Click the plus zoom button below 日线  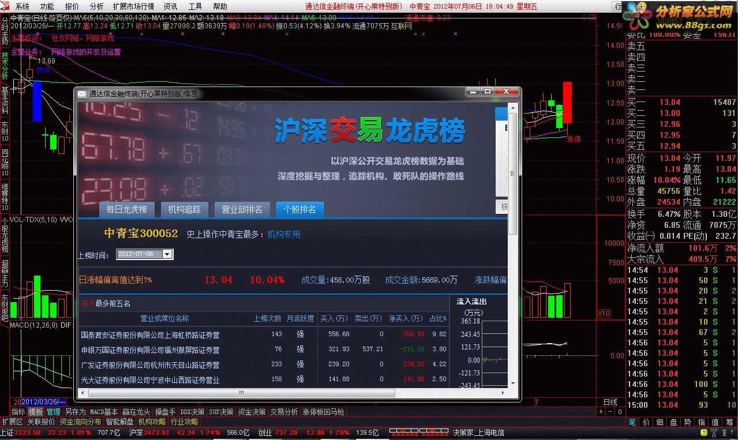tap(601, 412)
